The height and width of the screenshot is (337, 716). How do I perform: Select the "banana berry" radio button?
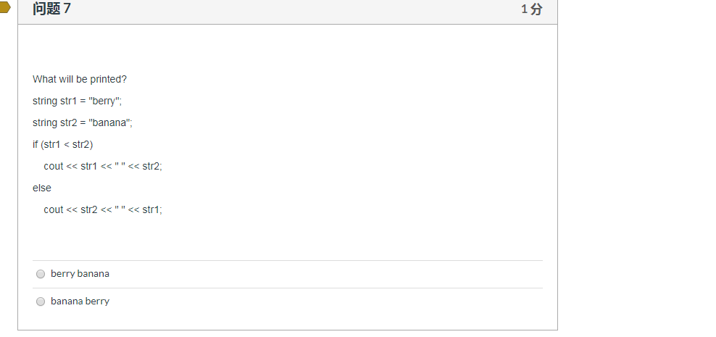click(41, 301)
